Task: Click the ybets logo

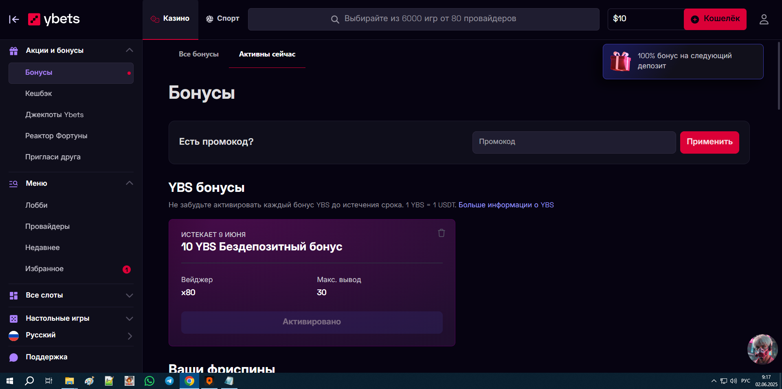Action: coord(54,19)
